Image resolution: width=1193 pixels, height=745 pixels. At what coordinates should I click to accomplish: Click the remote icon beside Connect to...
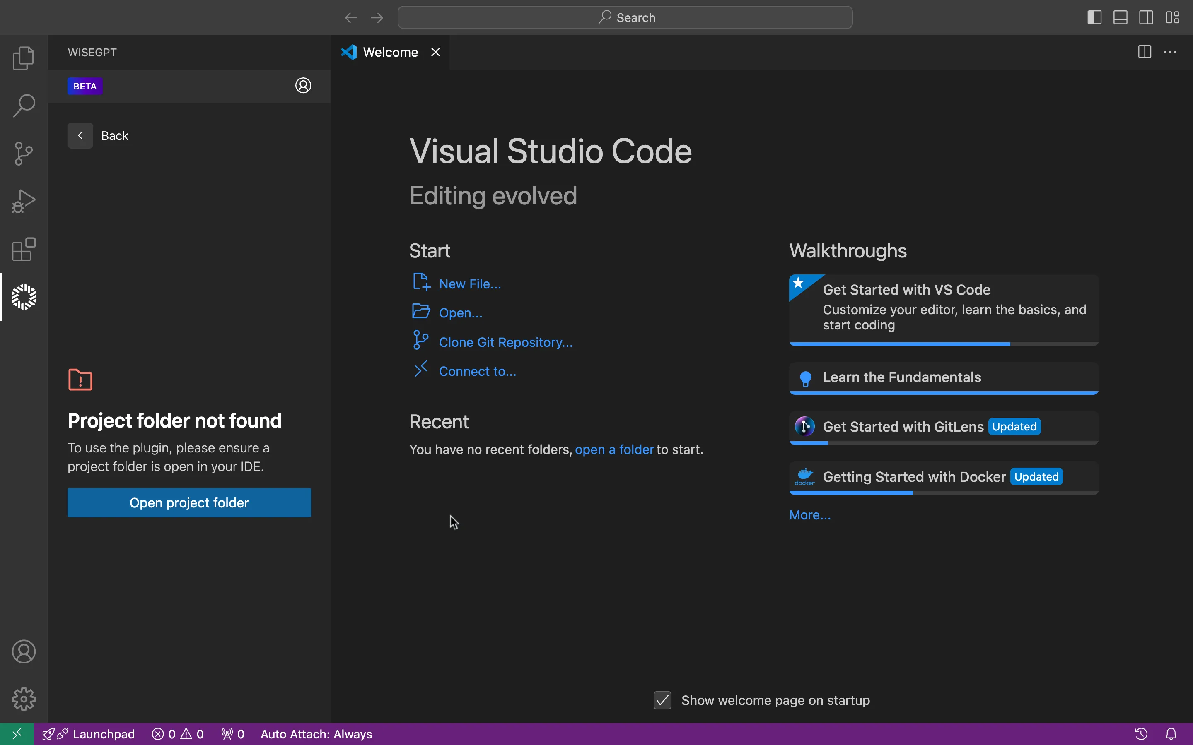(x=420, y=368)
